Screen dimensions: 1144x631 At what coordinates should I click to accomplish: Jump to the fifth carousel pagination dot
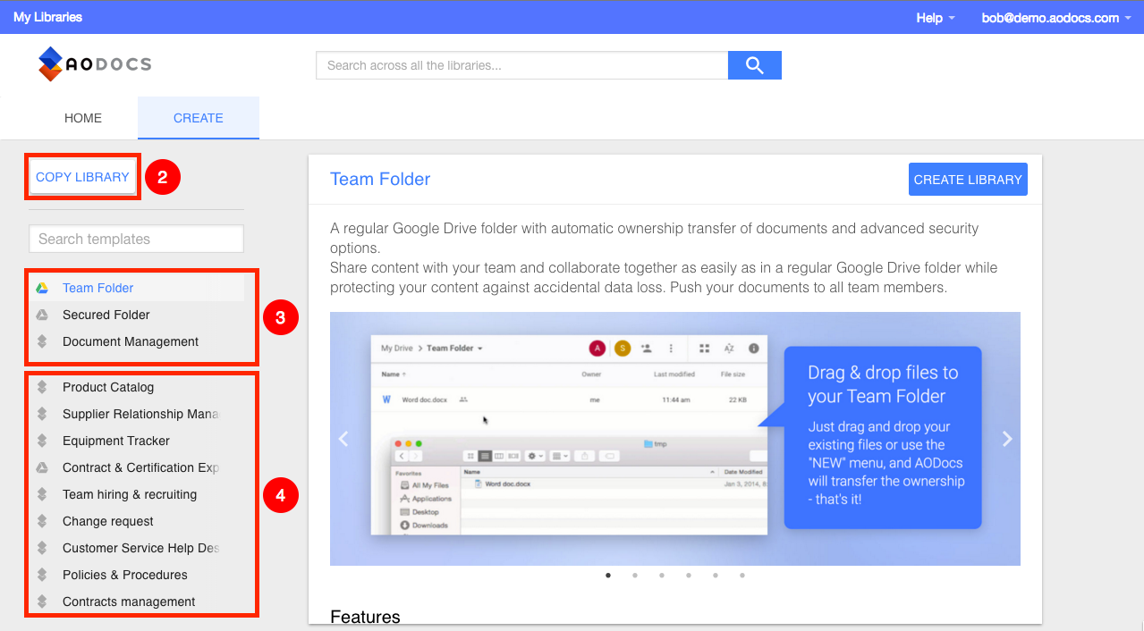[x=716, y=576]
